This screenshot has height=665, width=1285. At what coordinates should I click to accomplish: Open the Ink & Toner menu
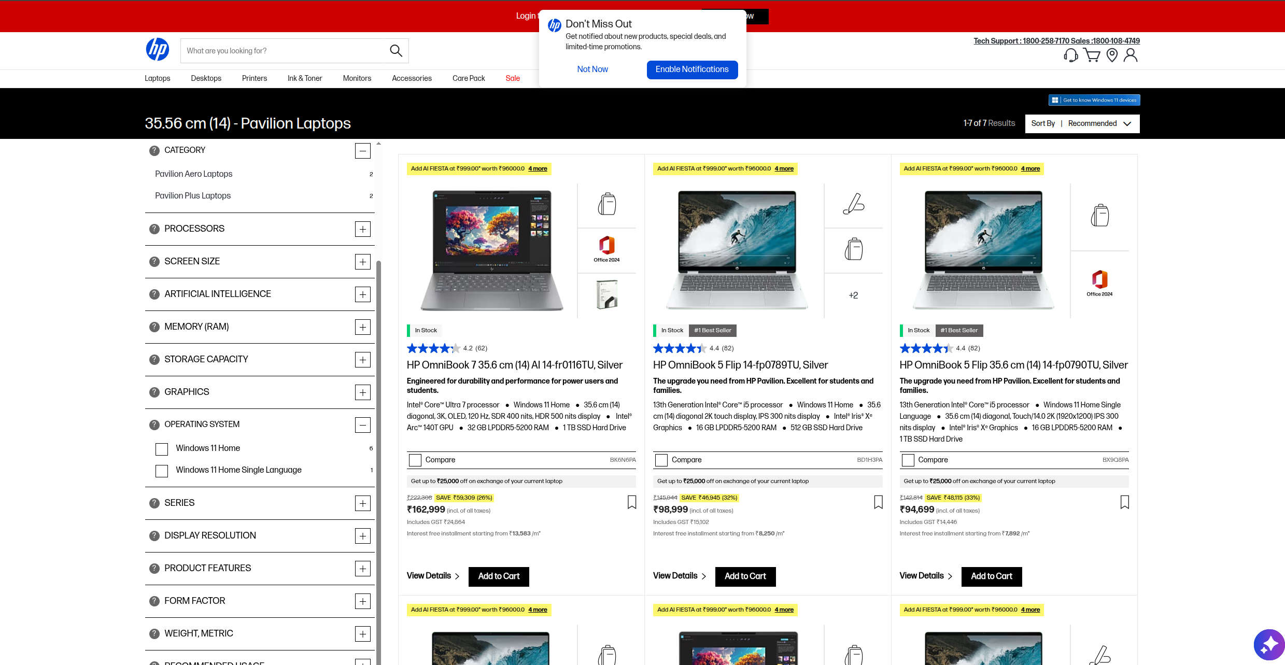point(305,78)
